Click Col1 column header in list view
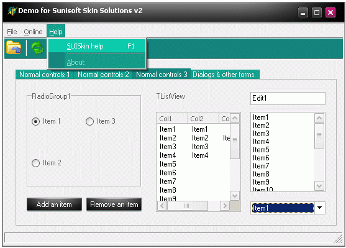 pos(172,119)
